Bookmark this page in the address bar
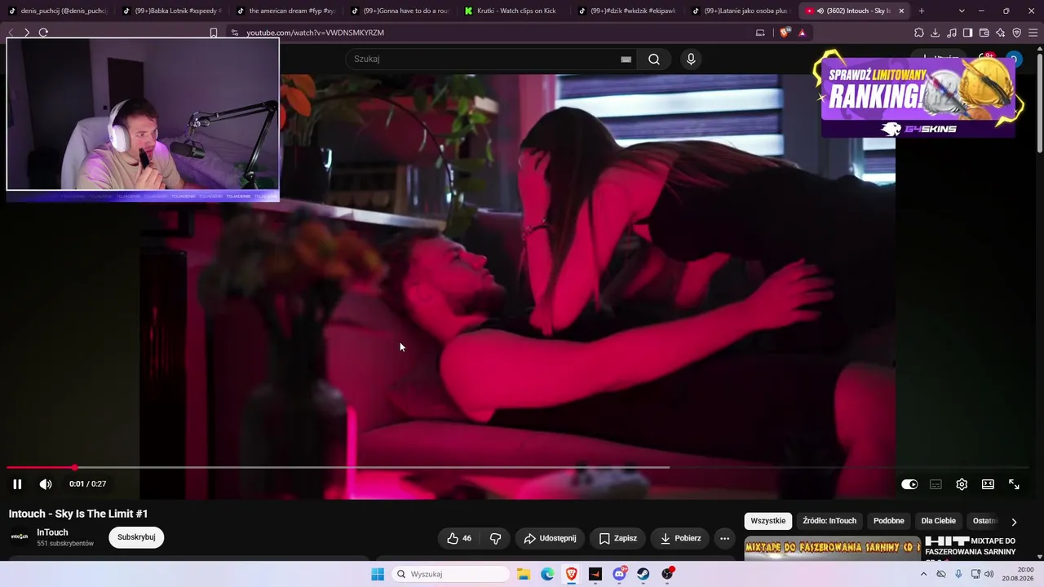The height and width of the screenshot is (587, 1044). tap(214, 33)
